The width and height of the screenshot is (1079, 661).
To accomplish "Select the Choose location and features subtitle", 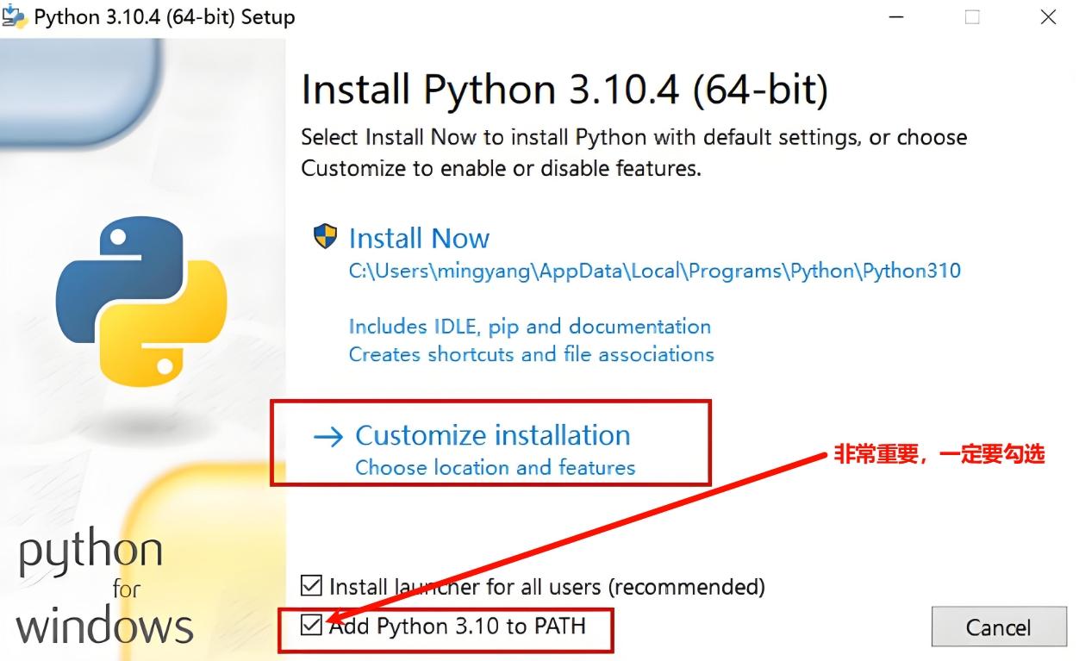I will point(495,468).
